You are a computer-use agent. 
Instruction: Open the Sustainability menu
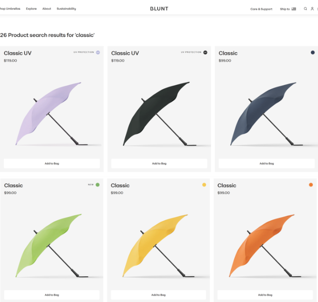(66, 9)
